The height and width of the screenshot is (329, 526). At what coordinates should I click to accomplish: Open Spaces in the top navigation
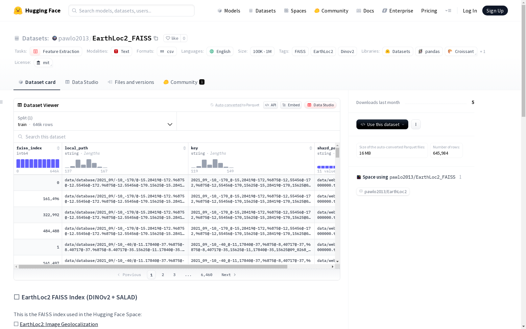pyautogui.click(x=295, y=11)
